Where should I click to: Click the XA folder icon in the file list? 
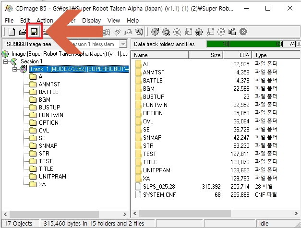[138, 178]
